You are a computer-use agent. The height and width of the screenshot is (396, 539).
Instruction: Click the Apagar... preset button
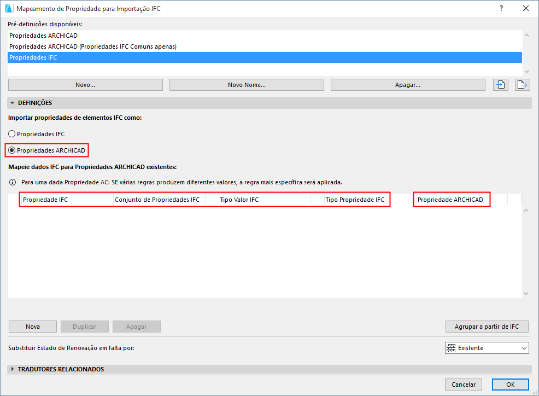coord(408,85)
